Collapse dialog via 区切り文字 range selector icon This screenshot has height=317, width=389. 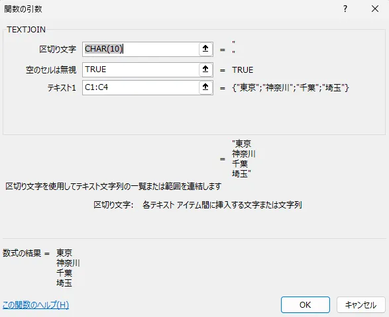pyautogui.click(x=205, y=49)
